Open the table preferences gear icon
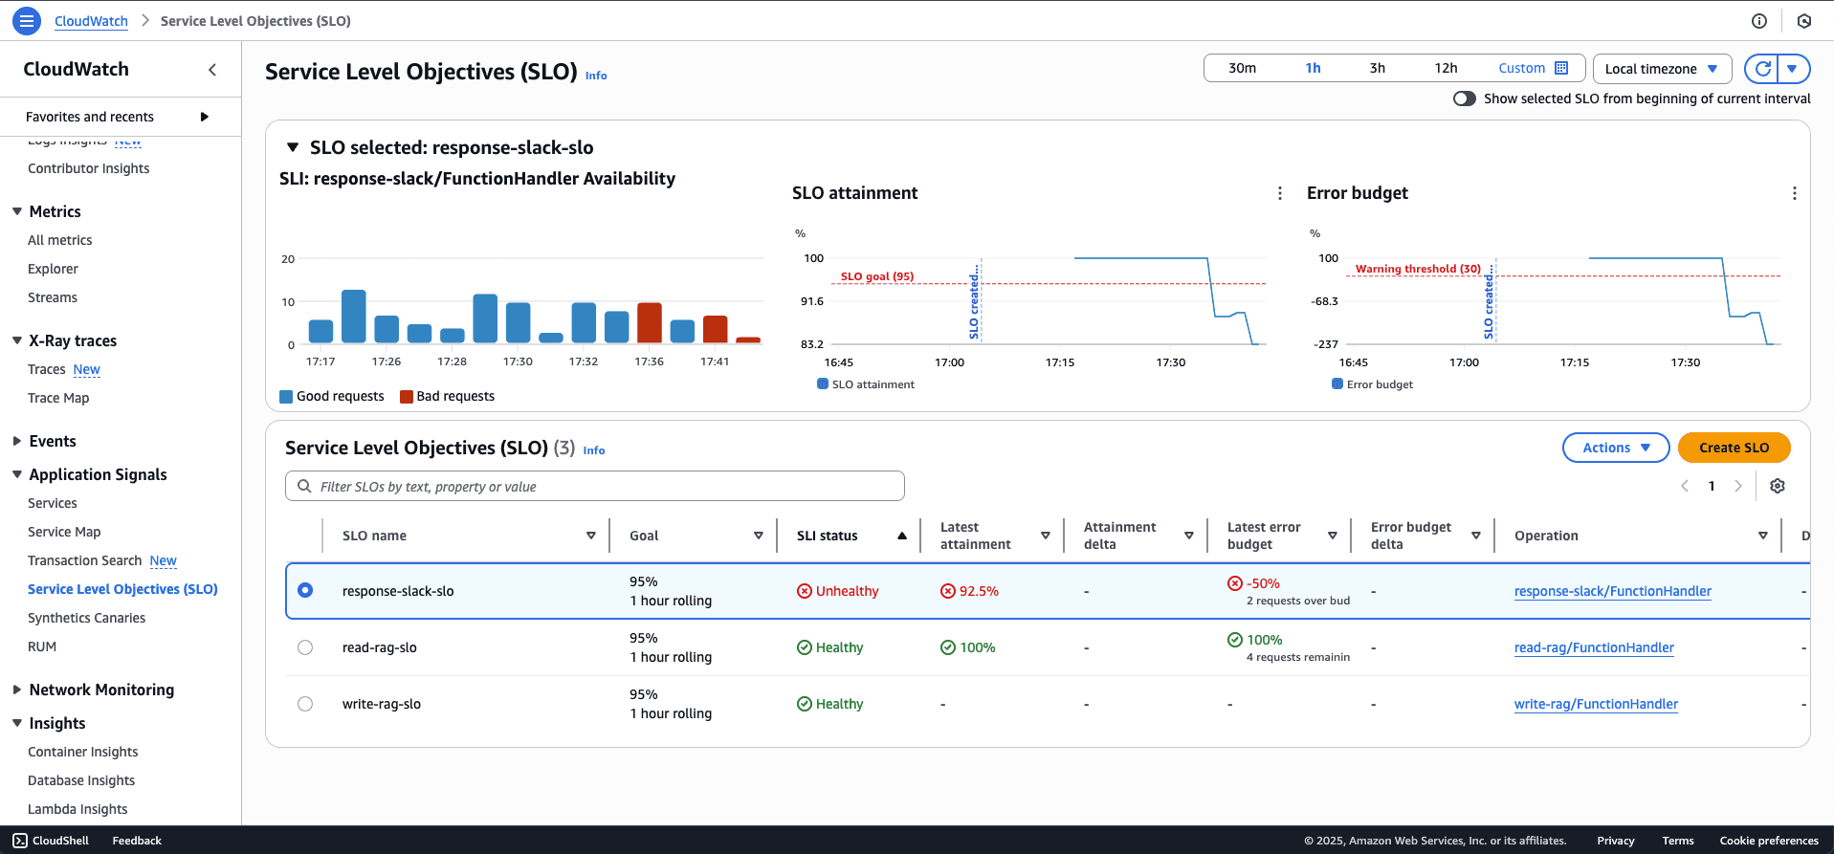This screenshot has width=1834, height=854. point(1778,486)
